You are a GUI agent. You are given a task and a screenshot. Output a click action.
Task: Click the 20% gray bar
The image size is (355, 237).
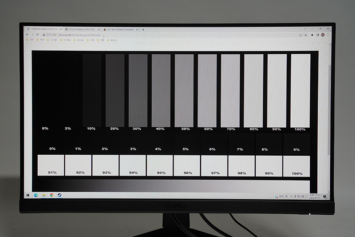[x=115, y=90]
